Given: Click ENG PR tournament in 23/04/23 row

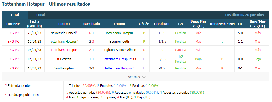Looking at the screenshot, I should tap(13, 33).
